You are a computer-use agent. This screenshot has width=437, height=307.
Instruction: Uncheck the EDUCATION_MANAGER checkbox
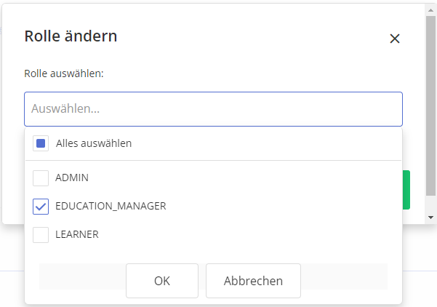(41, 206)
